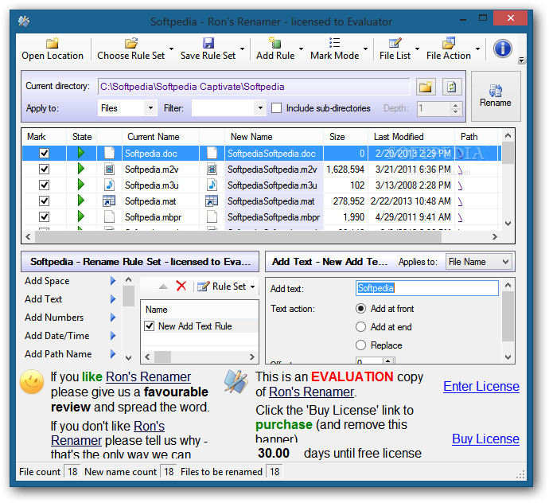Click the Rule Set edit icon
Viewport: 549px width, 503px height.
tap(204, 287)
